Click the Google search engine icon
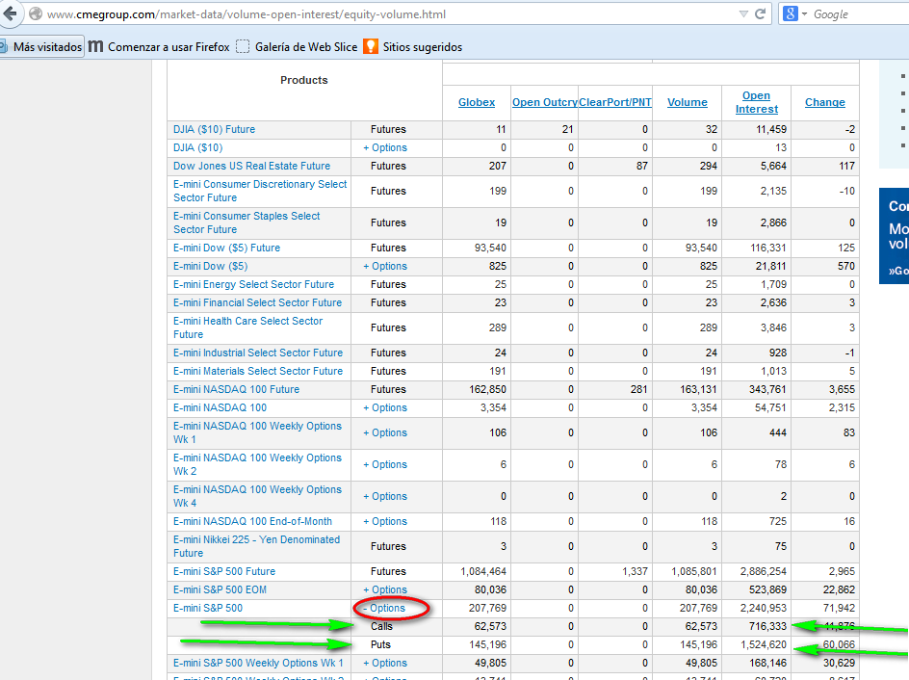 pyautogui.click(x=791, y=14)
